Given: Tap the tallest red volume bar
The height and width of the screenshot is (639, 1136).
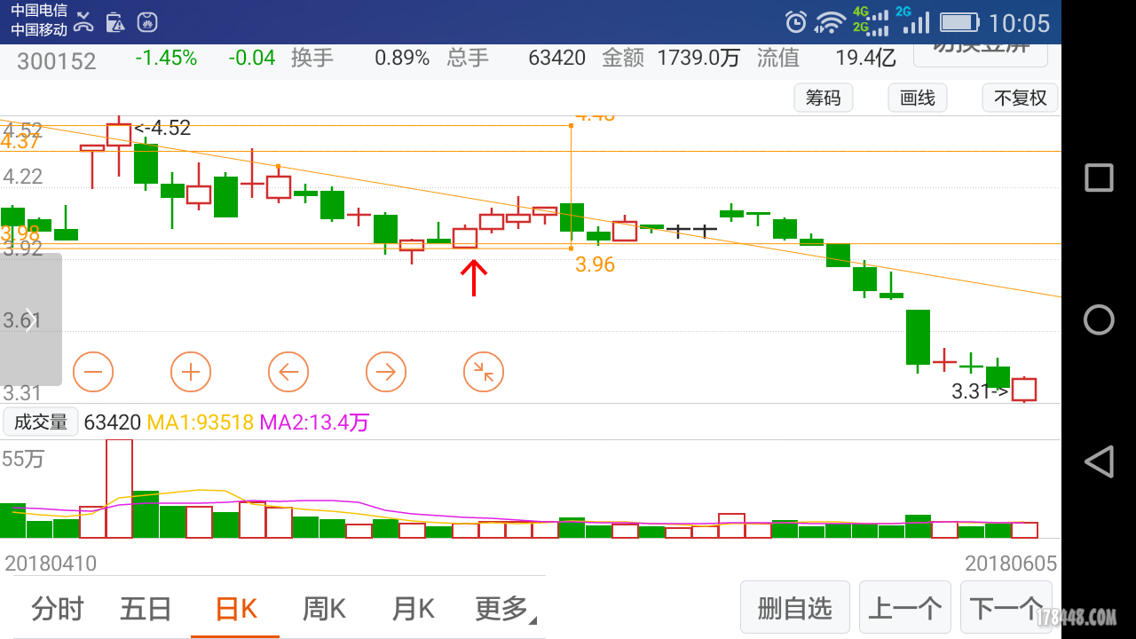Looking at the screenshot, I should coord(119,488).
